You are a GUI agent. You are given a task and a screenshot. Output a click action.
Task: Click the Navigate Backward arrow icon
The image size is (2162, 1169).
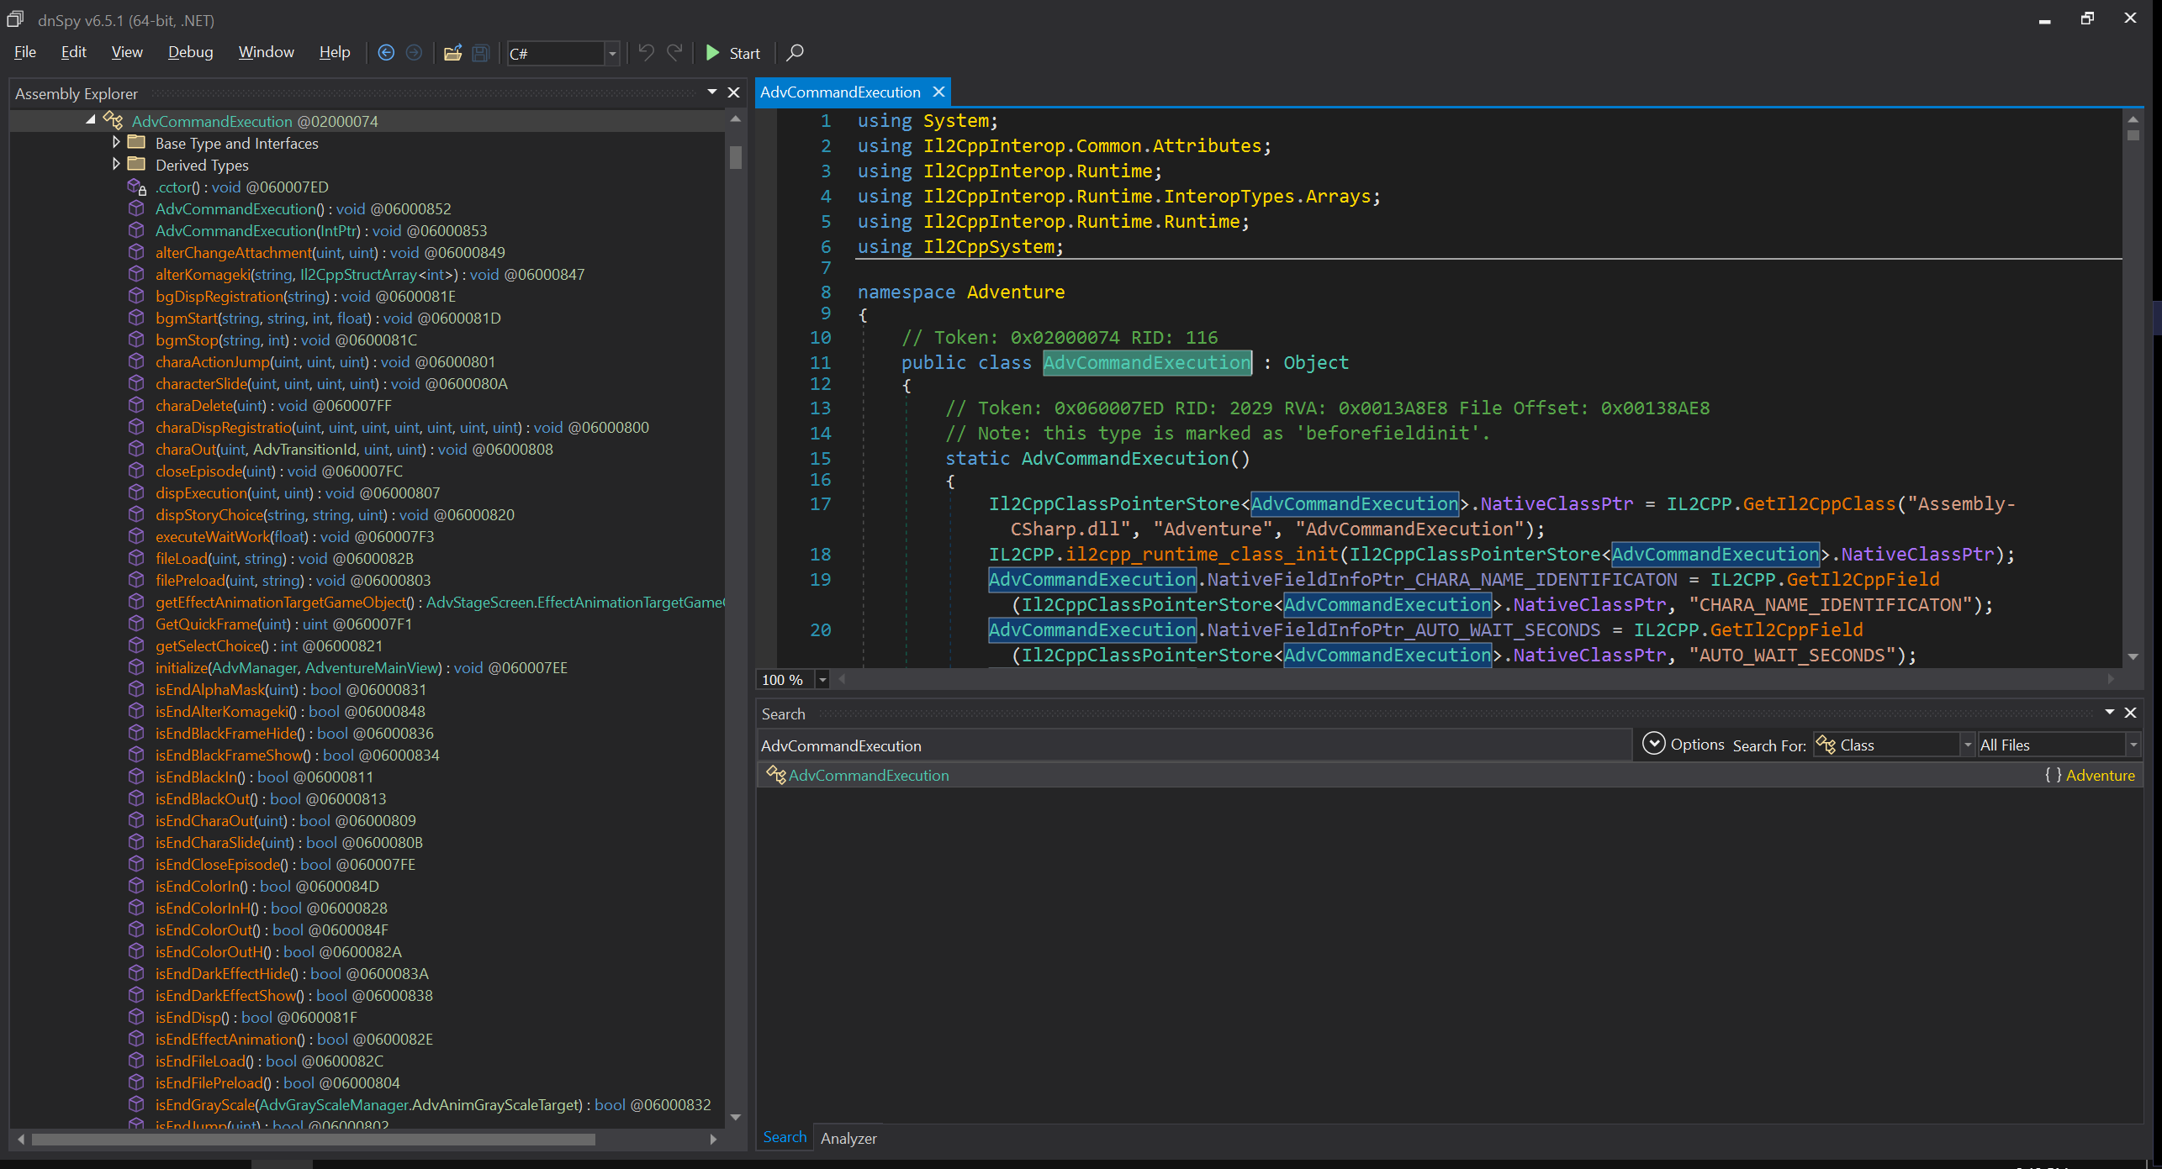click(x=386, y=53)
